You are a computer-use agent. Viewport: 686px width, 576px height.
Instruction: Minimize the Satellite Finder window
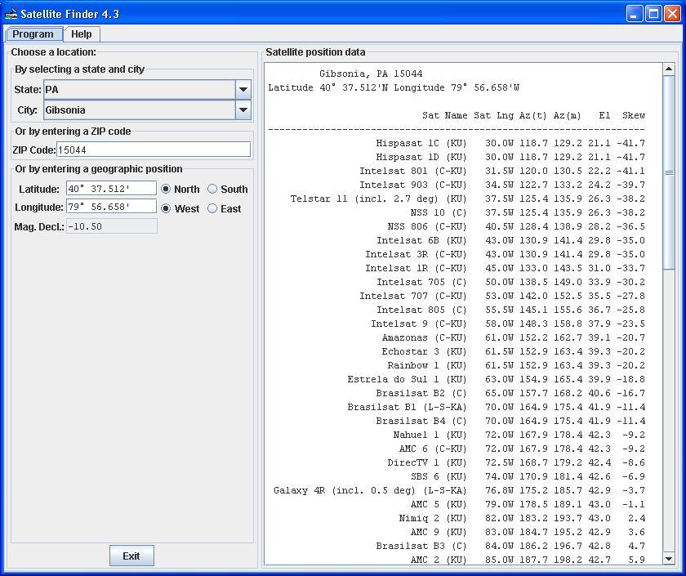(635, 14)
